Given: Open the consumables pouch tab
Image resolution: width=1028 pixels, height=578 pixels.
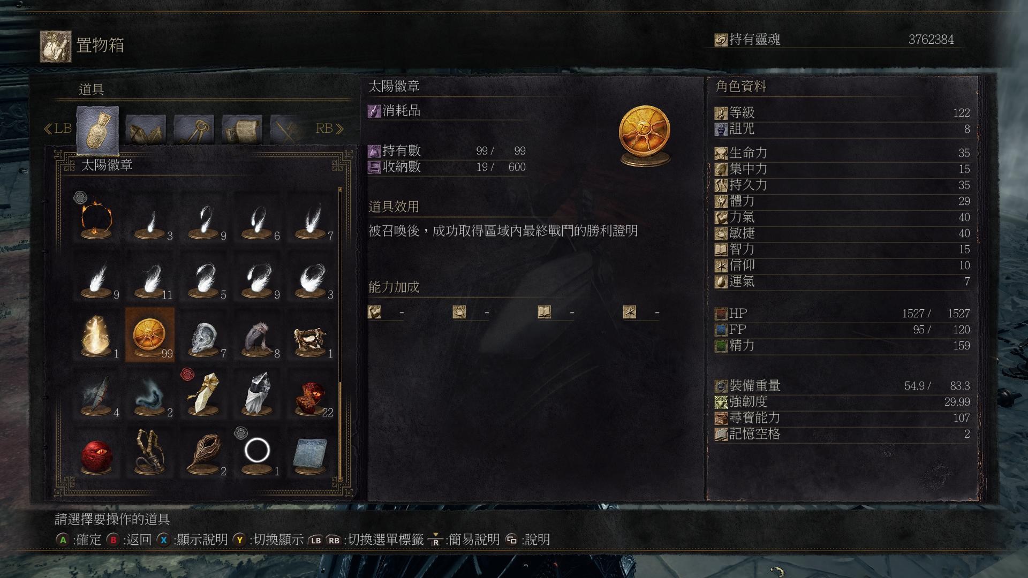Looking at the screenshot, I should point(97,130).
